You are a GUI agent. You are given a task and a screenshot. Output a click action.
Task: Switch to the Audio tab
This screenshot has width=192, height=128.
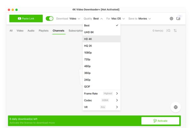(31, 31)
